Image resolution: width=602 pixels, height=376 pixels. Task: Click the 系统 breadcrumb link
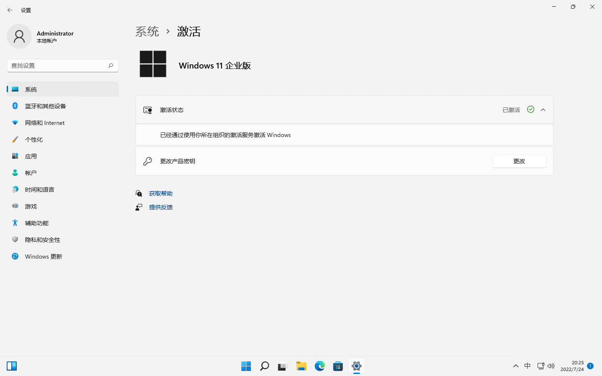(147, 31)
